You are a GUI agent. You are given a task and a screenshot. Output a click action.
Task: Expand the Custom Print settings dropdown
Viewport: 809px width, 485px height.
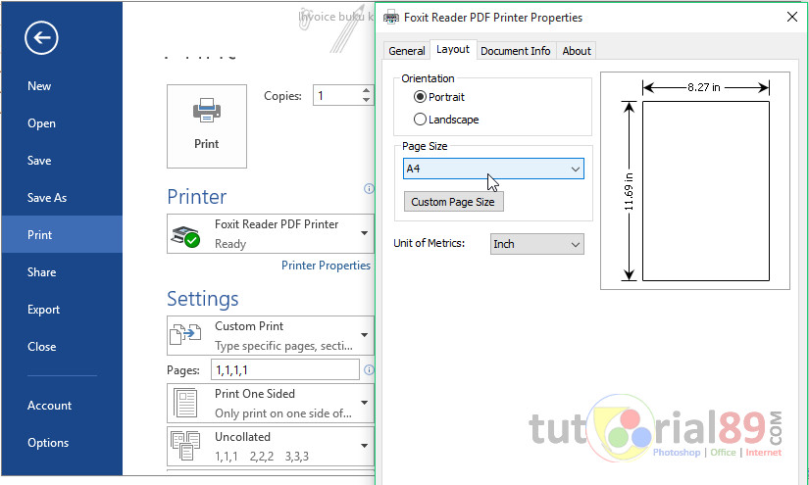click(x=364, y=335)
